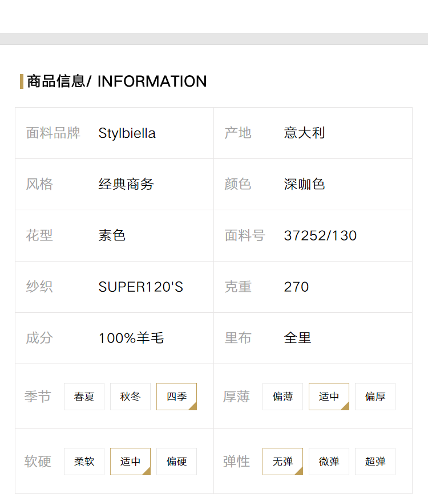Click the yarn count SUPER120'S
This screenshot has height=494, width=428.
click(x=140, y=287)
